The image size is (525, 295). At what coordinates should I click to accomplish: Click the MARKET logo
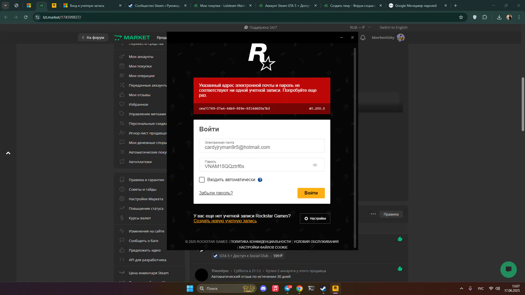[132, 37]
